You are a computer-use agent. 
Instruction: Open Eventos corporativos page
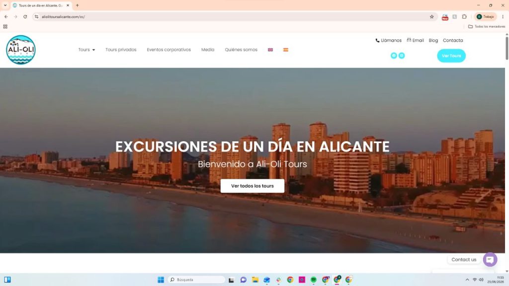pyautogui.click(x=169, y=50)
